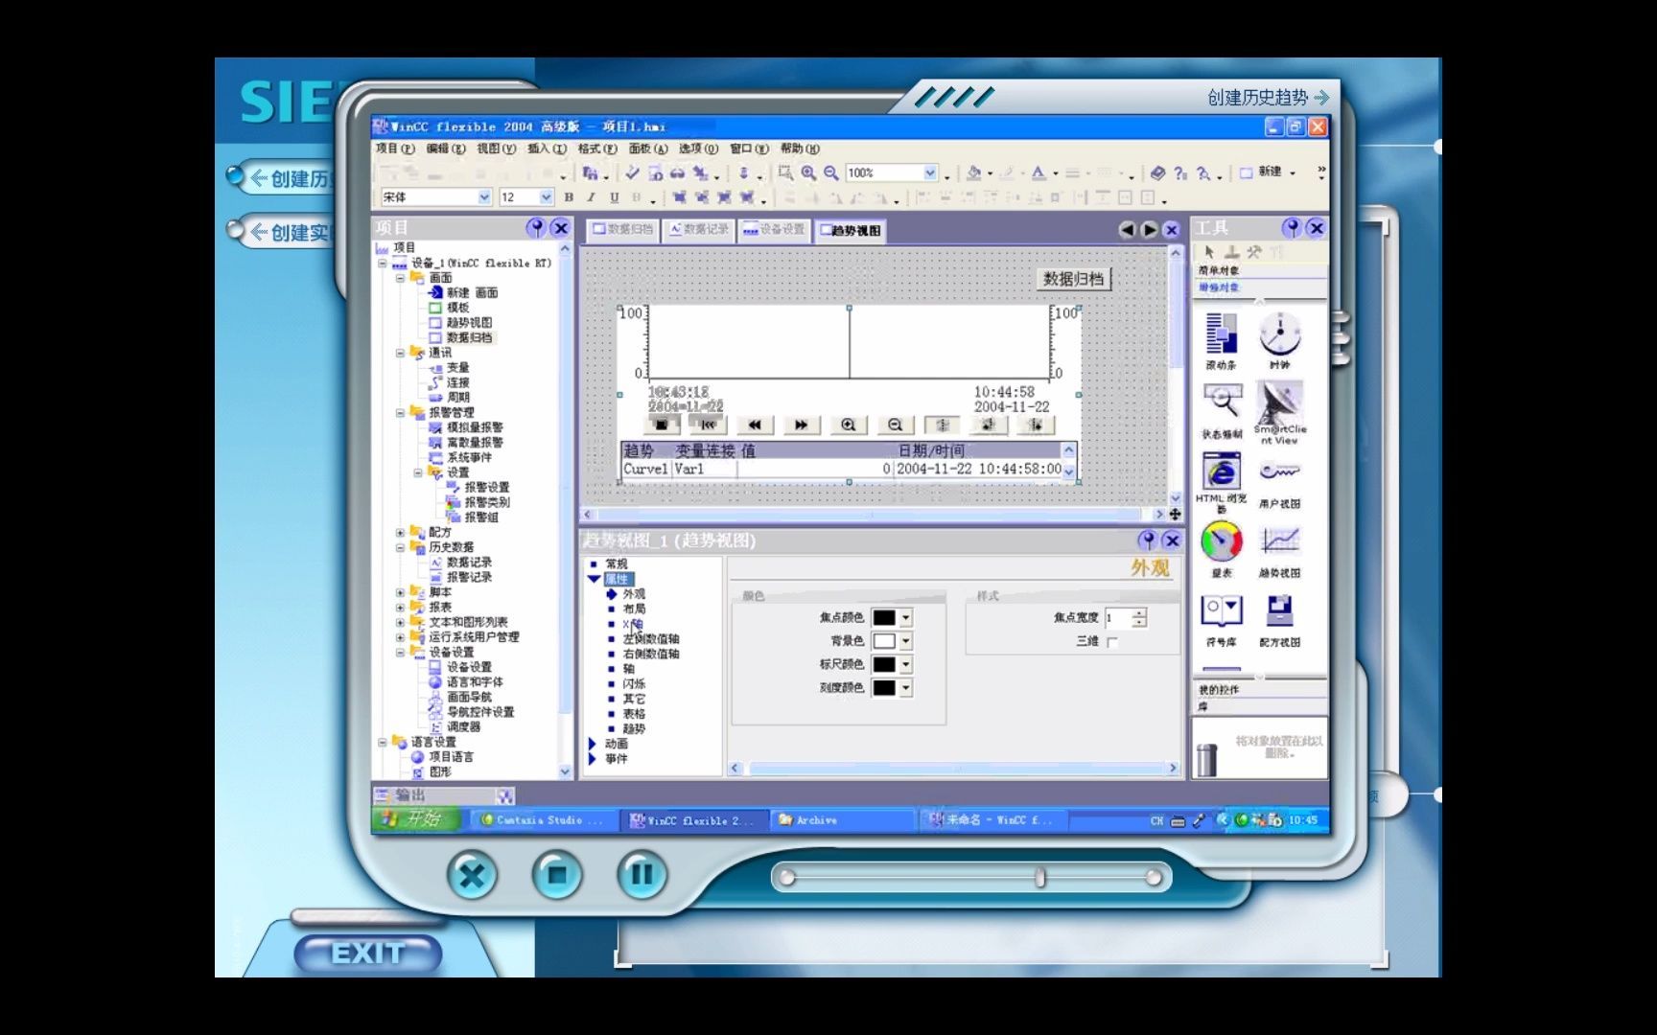This screenshot has width=1657, height=1035.
Task: Click the trend view rewind button
Action: [x=755, y=425]
